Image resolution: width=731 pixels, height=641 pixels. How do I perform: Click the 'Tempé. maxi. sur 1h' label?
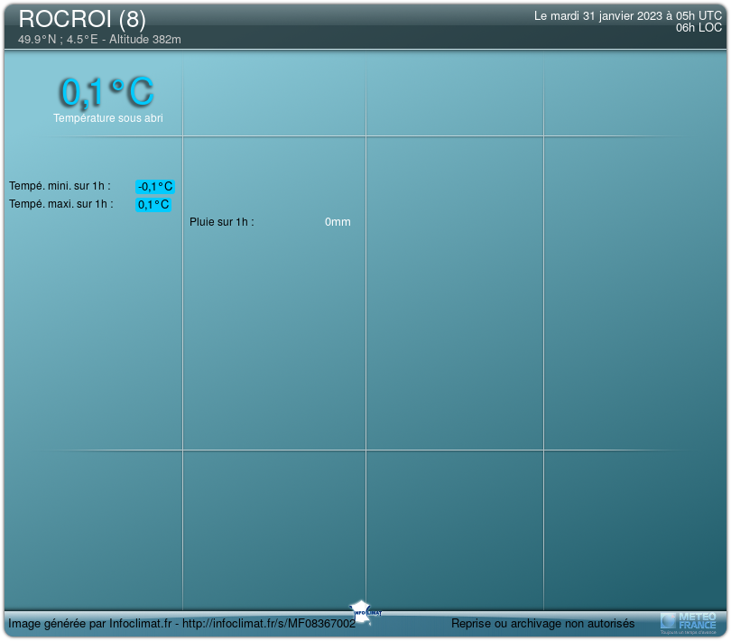tap(61, 204)
